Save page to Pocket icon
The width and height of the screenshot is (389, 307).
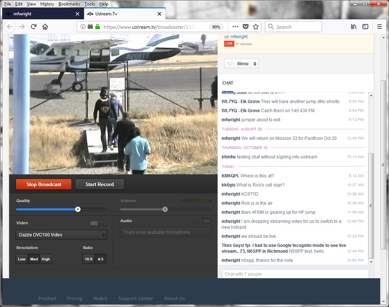246,27
